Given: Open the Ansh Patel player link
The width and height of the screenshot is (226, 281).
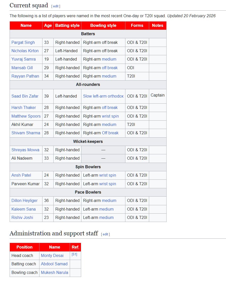Looking at the screenshot, I should coord(21,175).
